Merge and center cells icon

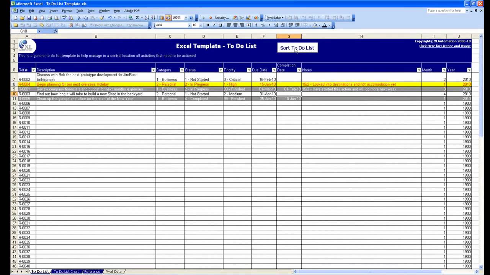coord(248,25)
